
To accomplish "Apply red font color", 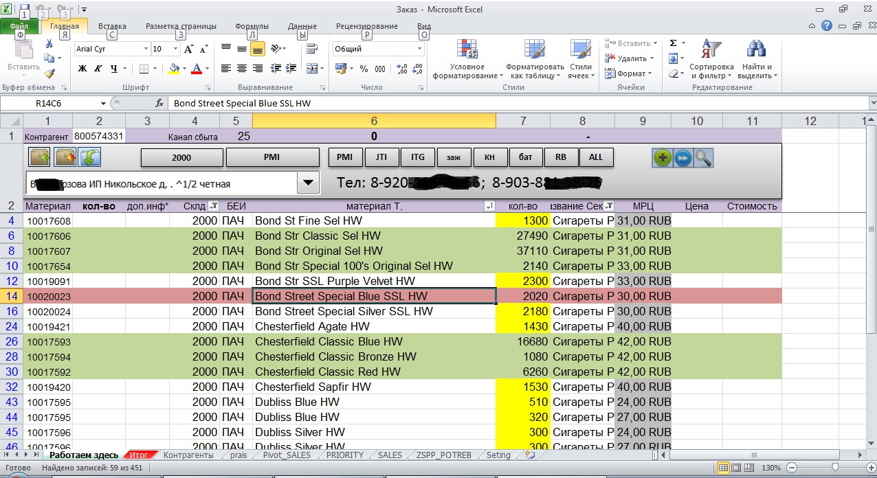I will point(197,69).
